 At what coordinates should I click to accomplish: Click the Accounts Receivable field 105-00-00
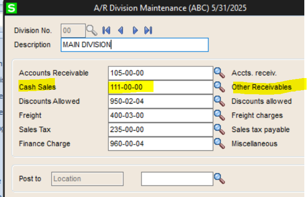pyautogui.click(x=161, y=73)
